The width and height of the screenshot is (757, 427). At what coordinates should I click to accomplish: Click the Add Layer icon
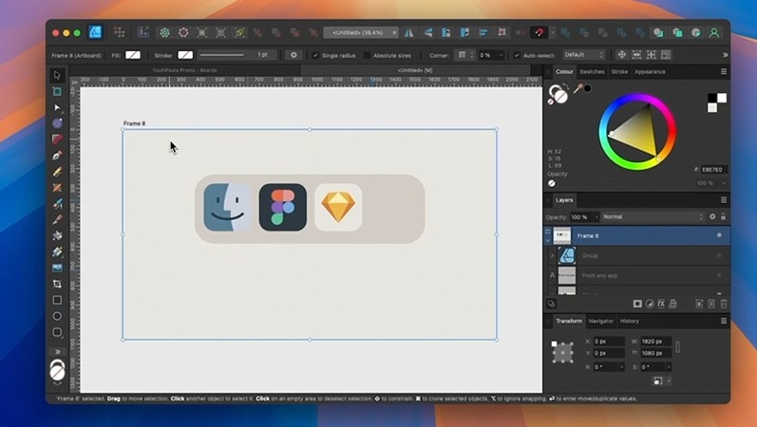tap(699, 304)
